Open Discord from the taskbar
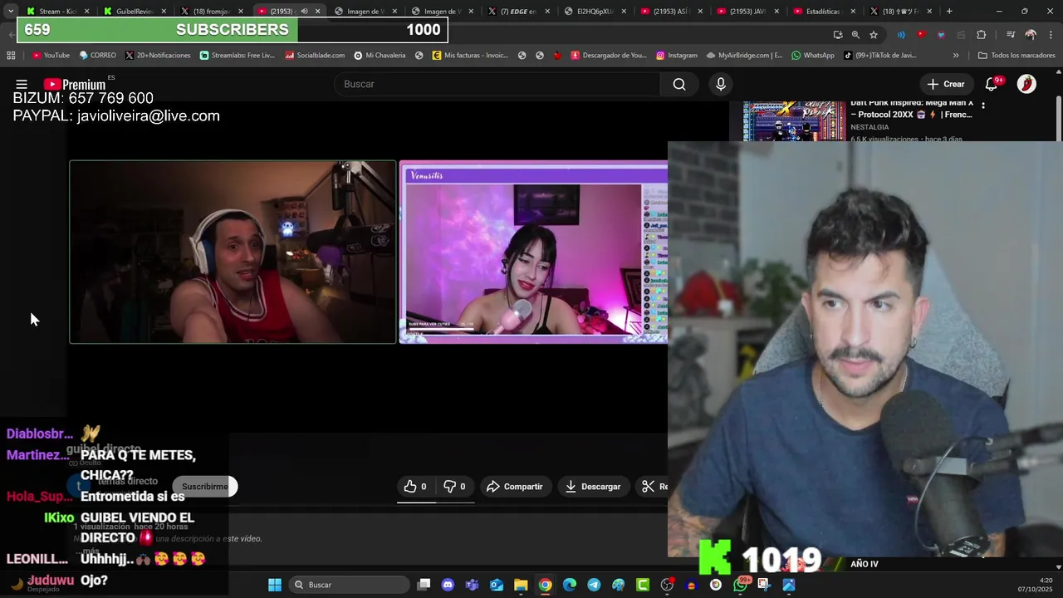Viewport: 1063px width, 598px height. tap(448, 585)
